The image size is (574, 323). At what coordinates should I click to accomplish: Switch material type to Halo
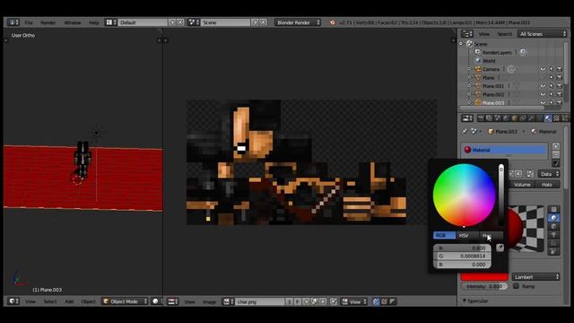click(547, 185)
